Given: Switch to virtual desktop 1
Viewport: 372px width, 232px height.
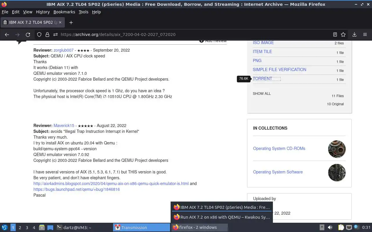Looking at the screenshot, I should click(x=13, y=228).
